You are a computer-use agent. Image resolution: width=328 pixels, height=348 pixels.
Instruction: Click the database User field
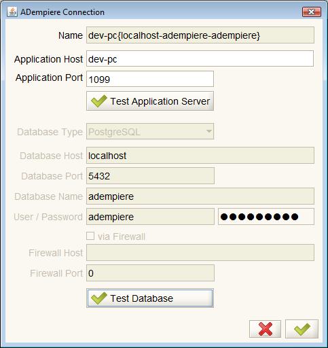pos(150,217)
